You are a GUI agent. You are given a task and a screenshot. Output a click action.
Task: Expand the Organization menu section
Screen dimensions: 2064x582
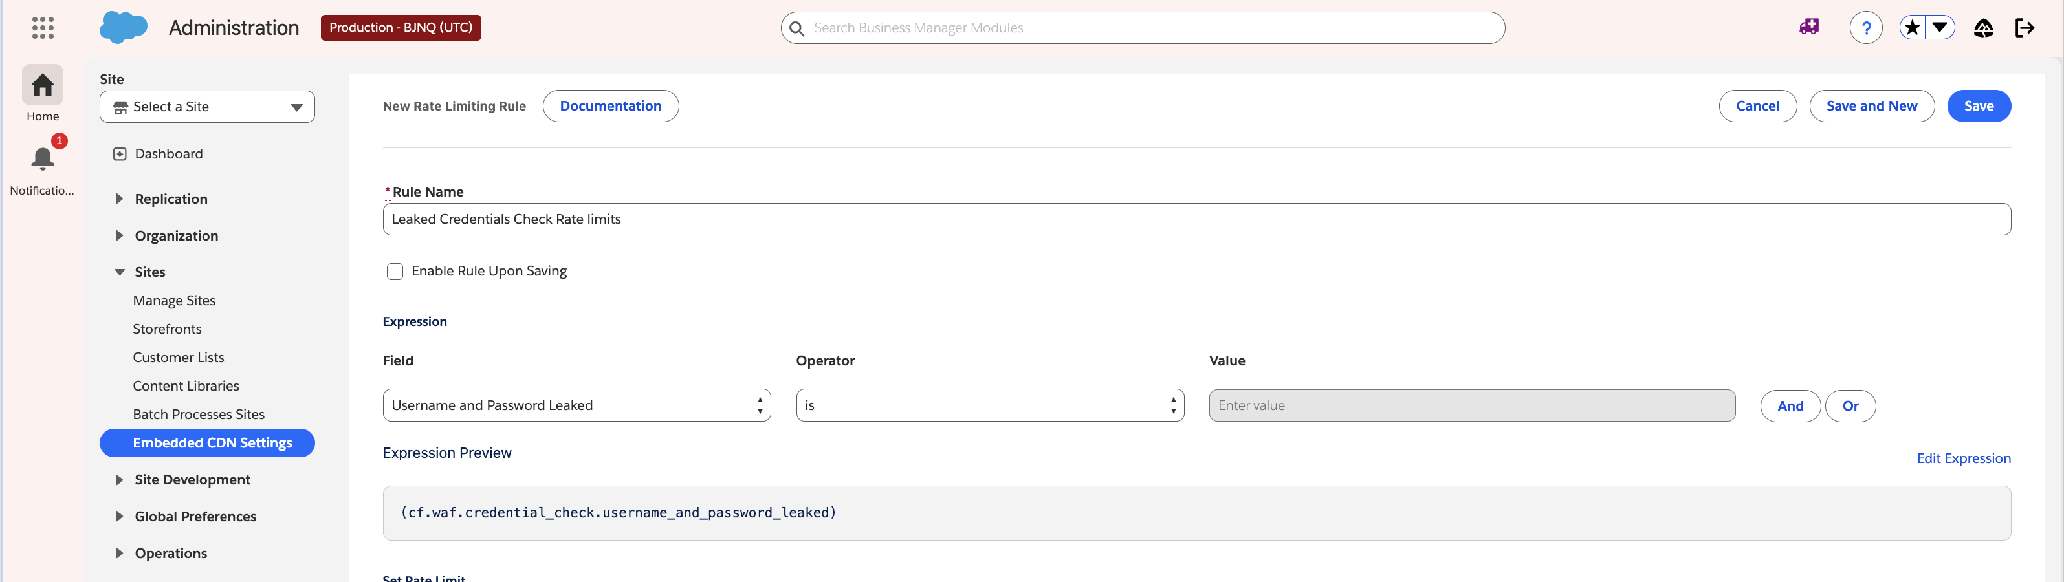(x=176, y=235)
